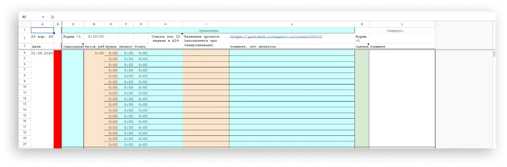Select column H header
The image size is (507, 167).
[x=165, y=24]
